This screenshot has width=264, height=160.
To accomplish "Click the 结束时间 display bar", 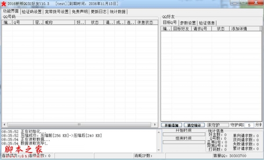I will pyautogui.click(x=183, y=142).
